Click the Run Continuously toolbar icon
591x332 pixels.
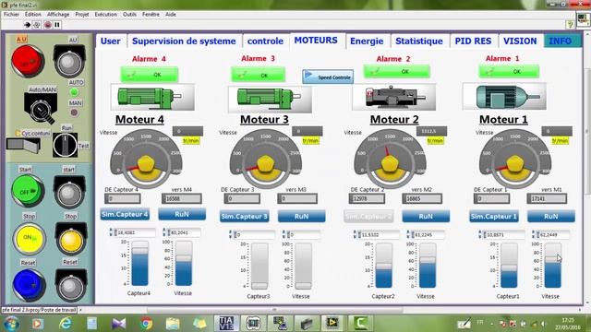coord(37,25)
